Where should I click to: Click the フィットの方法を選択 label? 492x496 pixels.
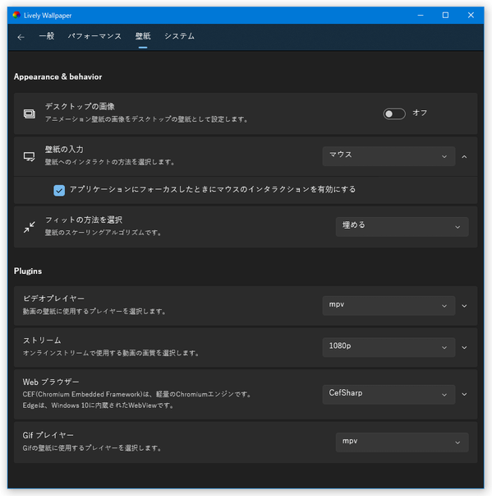pos(84,220)
